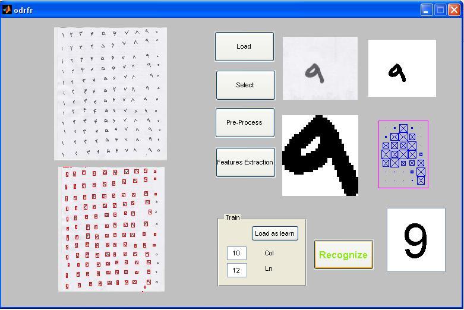Viewport: 464px width, 310px height.
Task: Click the red-boxed segmented digits image
Action: 111,229
